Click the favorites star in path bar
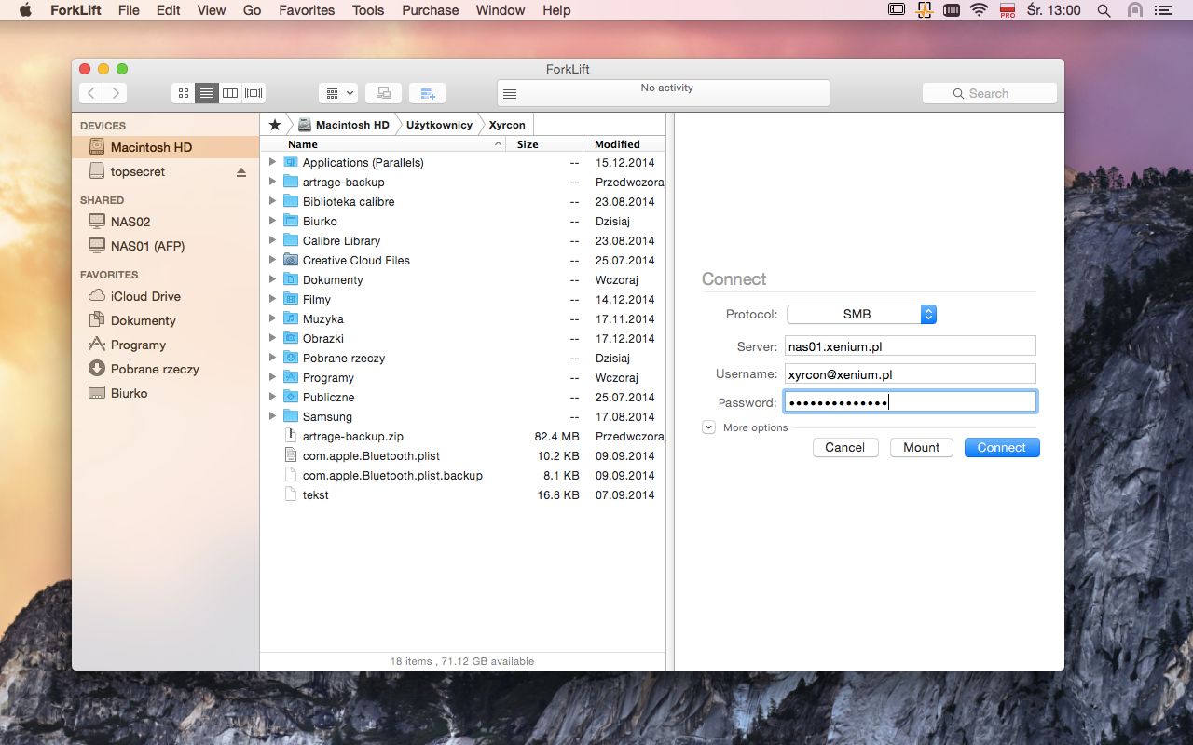Image resolution: width=1193 pixels, height=745 pixels. click(274, 125)
